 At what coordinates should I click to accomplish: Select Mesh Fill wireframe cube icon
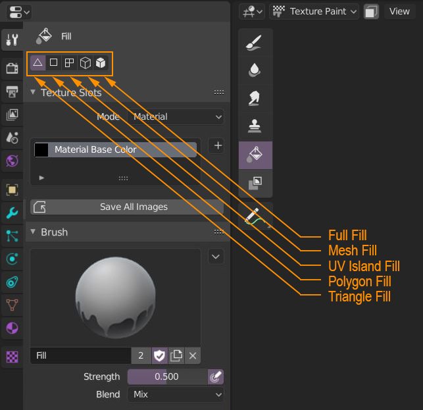pos(86,63)
